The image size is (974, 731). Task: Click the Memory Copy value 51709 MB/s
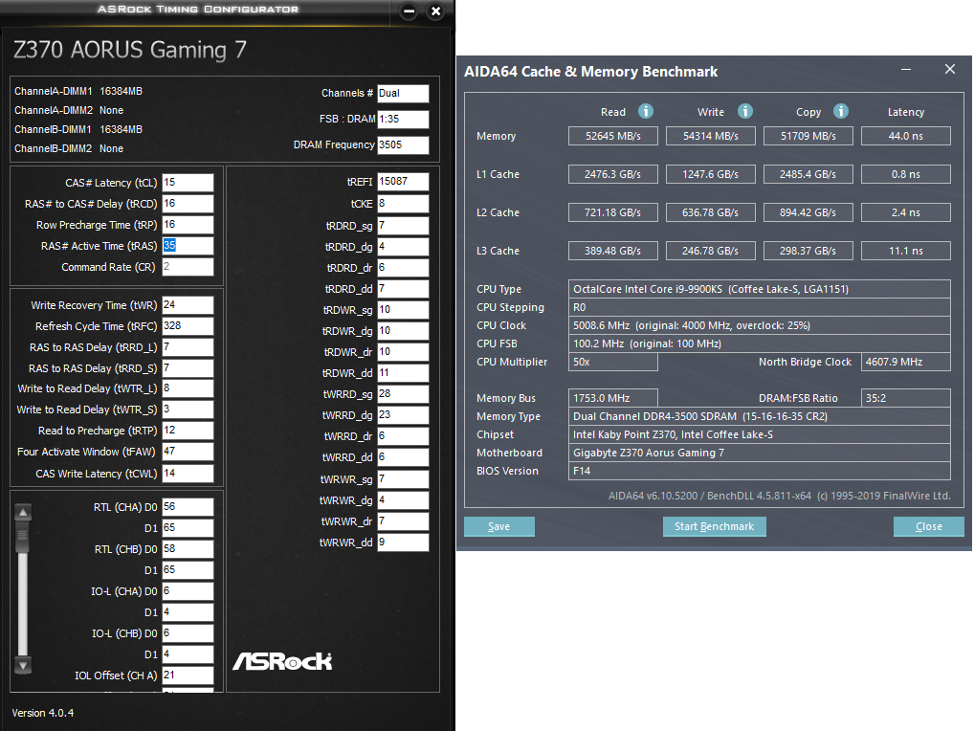click(x=808, y=136)
